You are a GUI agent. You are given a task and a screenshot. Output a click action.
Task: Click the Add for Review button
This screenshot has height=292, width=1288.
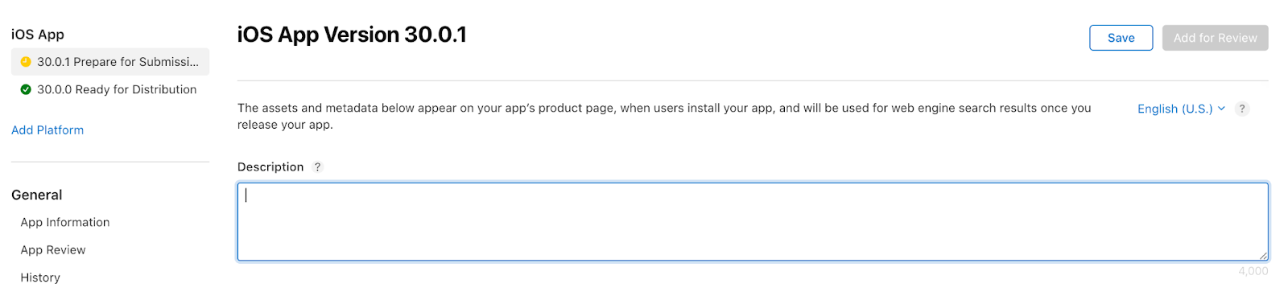(x=1215, y=38)
